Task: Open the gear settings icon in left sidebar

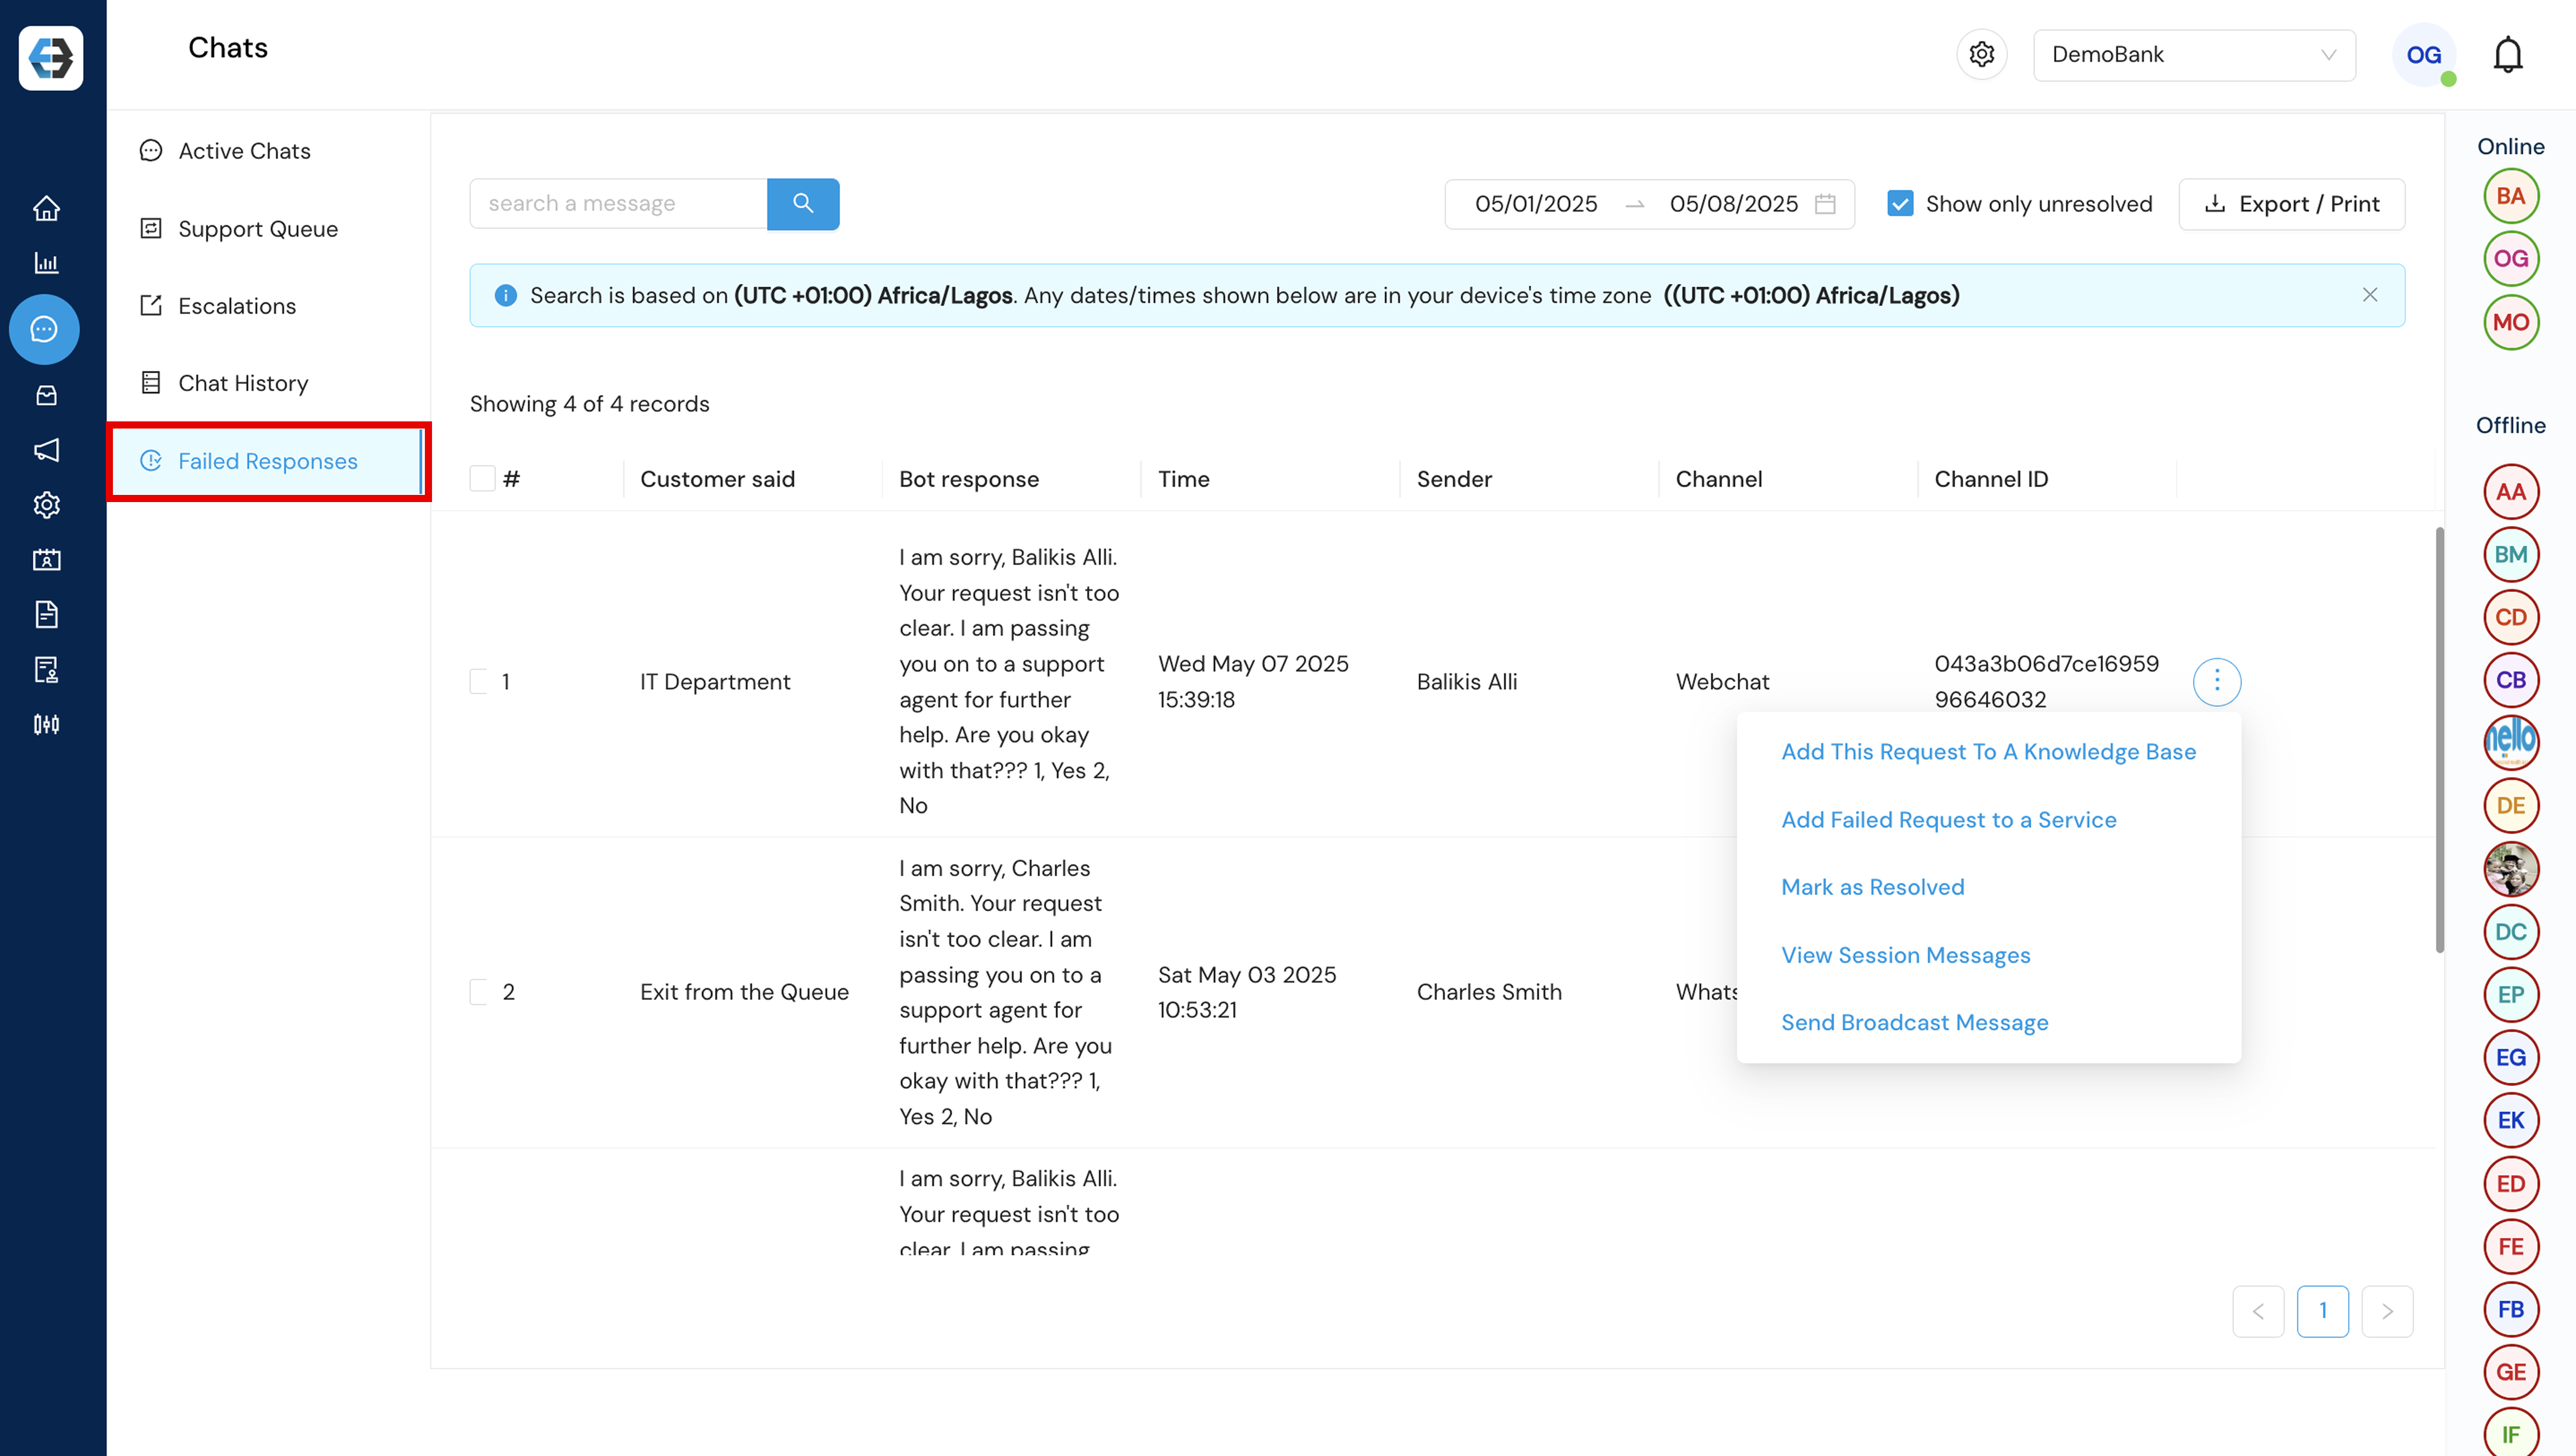Action: [46, 505]
